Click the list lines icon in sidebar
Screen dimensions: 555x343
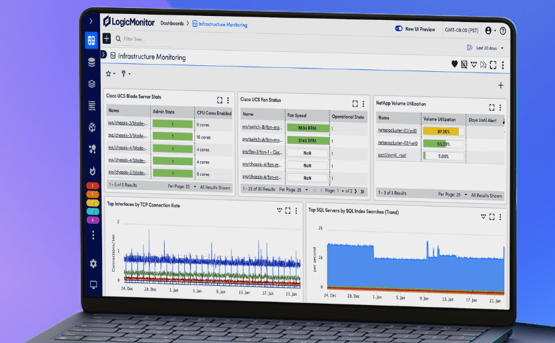(92, 105)
